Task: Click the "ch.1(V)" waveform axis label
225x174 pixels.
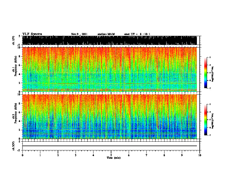Action: 14,40
